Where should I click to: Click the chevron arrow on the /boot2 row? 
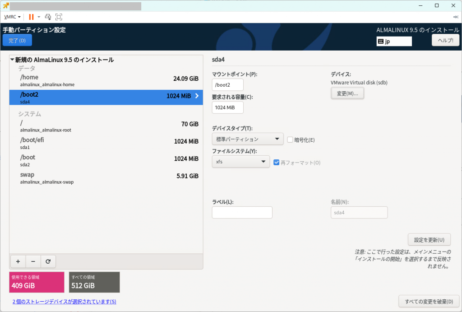(x=197, y=96)
